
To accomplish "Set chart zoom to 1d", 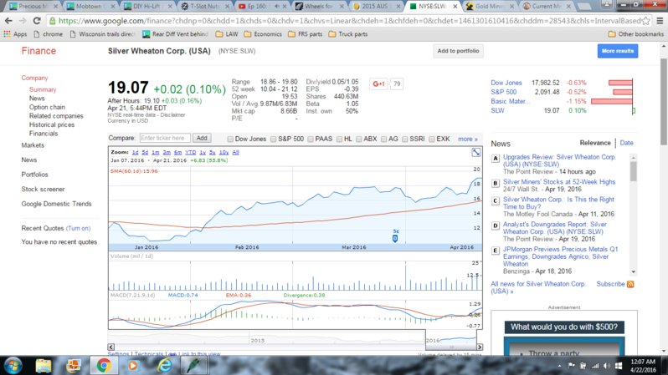I will pos(135,152).
